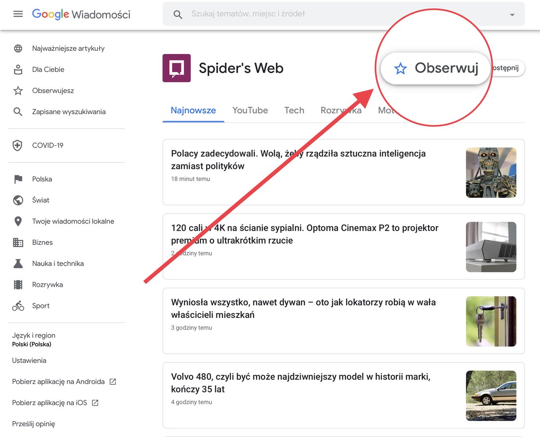Click the '4 godziny temu' timestamp
Viewport: 540px width, 437px height.
pos(191,402)
